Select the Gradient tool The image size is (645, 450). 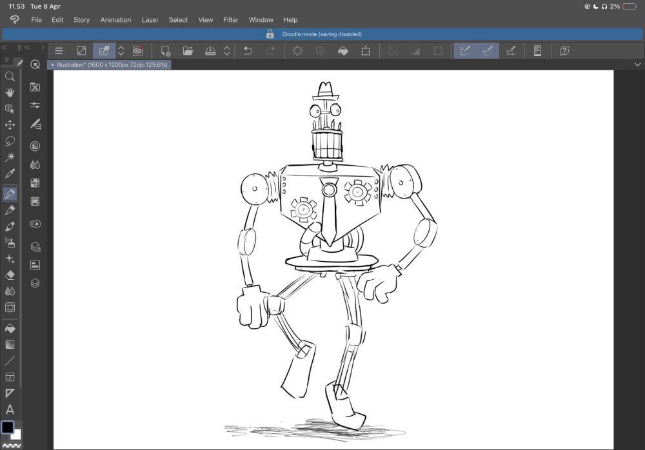pyautogui.click(x=10, y=344)
